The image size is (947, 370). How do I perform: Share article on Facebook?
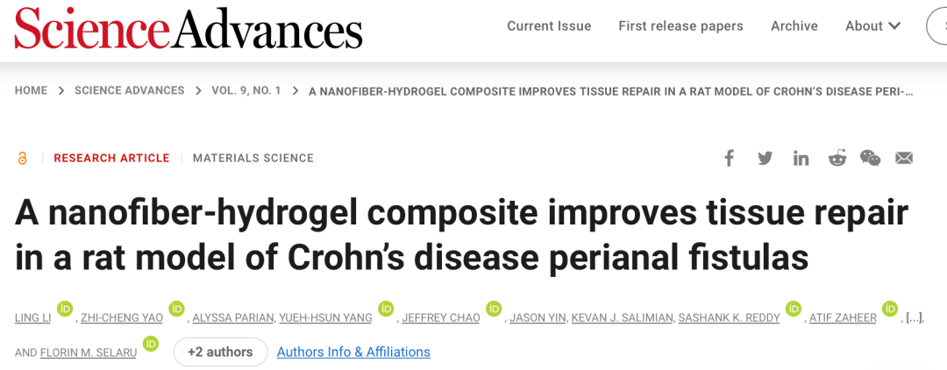point(729,158)
